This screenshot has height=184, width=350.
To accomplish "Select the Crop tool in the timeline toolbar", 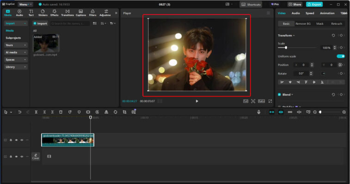I will click(124, 112).
